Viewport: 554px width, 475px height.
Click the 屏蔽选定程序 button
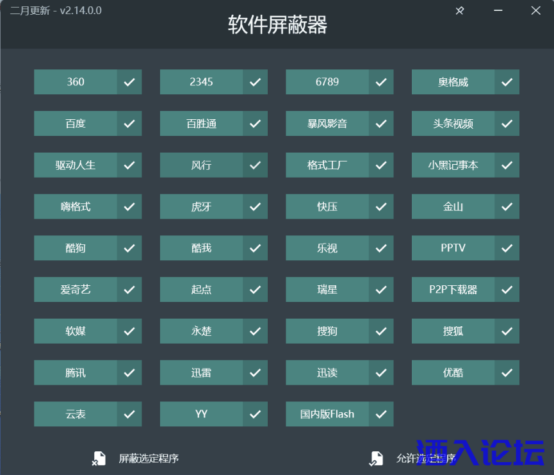(x=149, y=458)
